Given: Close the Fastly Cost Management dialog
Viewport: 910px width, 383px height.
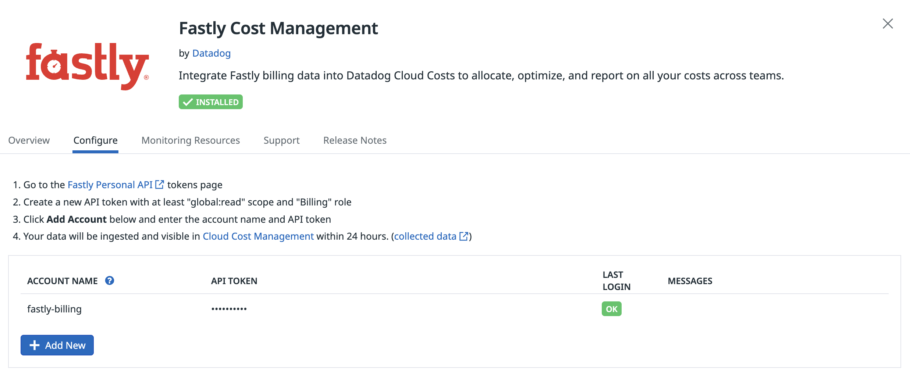Looking at the screenshot, I should click(888, 24).
